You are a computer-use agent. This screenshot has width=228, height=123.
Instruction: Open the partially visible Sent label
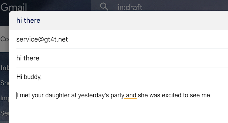pos(4,113)
